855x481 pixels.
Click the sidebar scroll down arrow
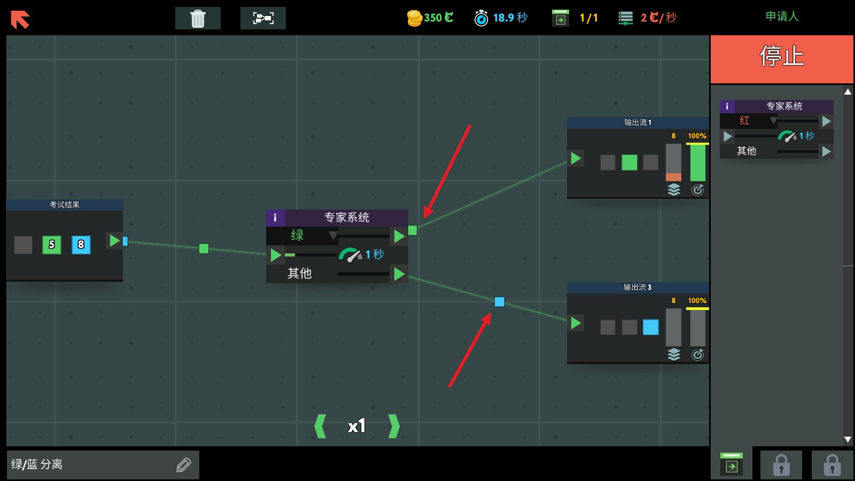(x=848, y=439)
